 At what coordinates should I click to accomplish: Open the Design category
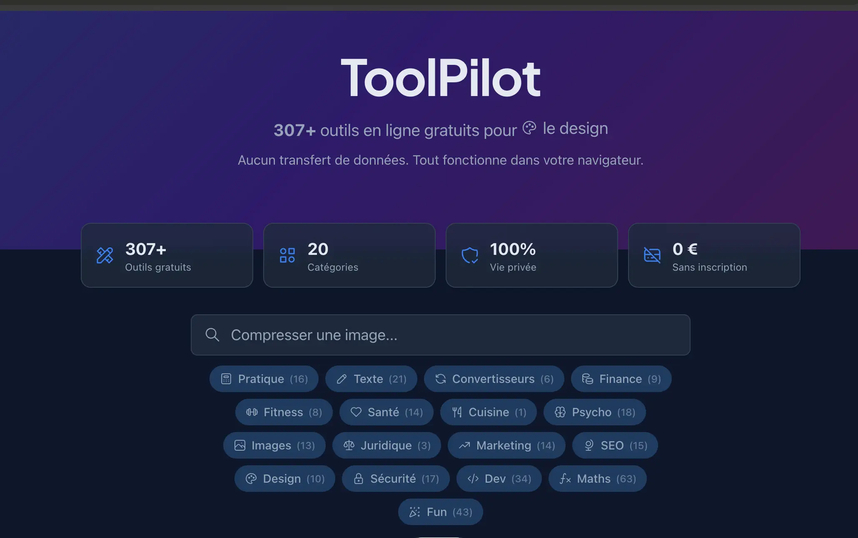coord(284,479)
